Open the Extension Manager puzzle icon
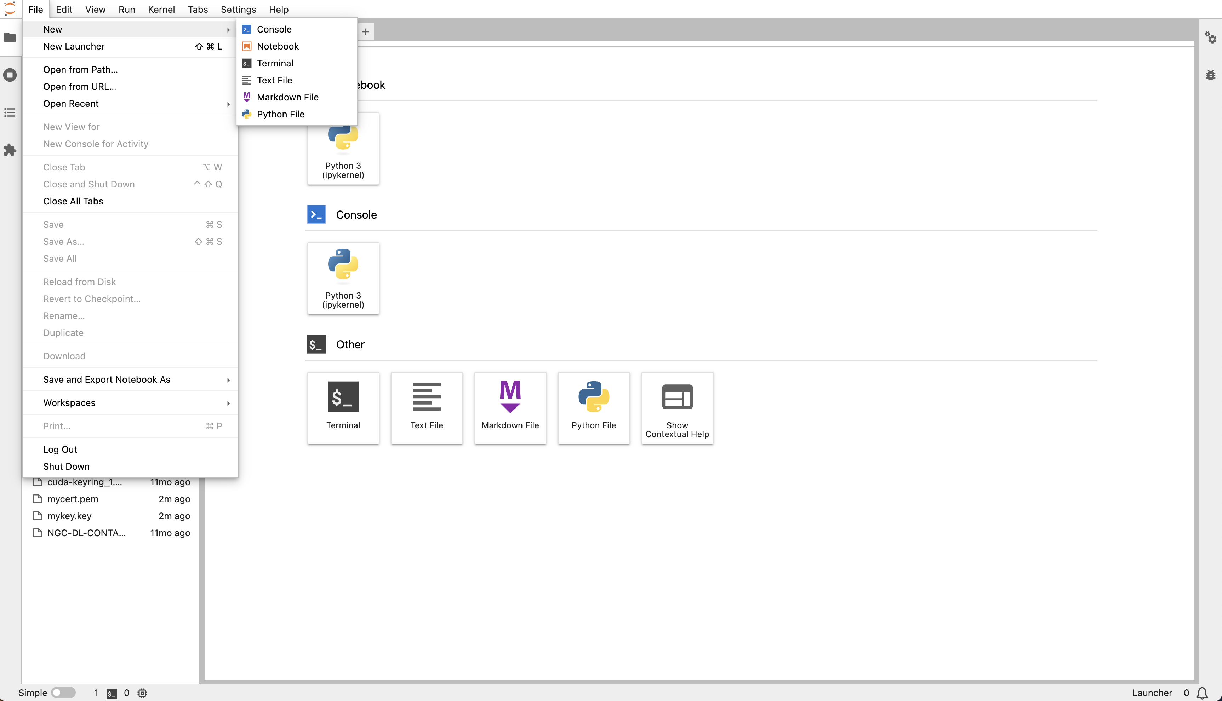The image size is (1222, 701). [x=10, y=150]
